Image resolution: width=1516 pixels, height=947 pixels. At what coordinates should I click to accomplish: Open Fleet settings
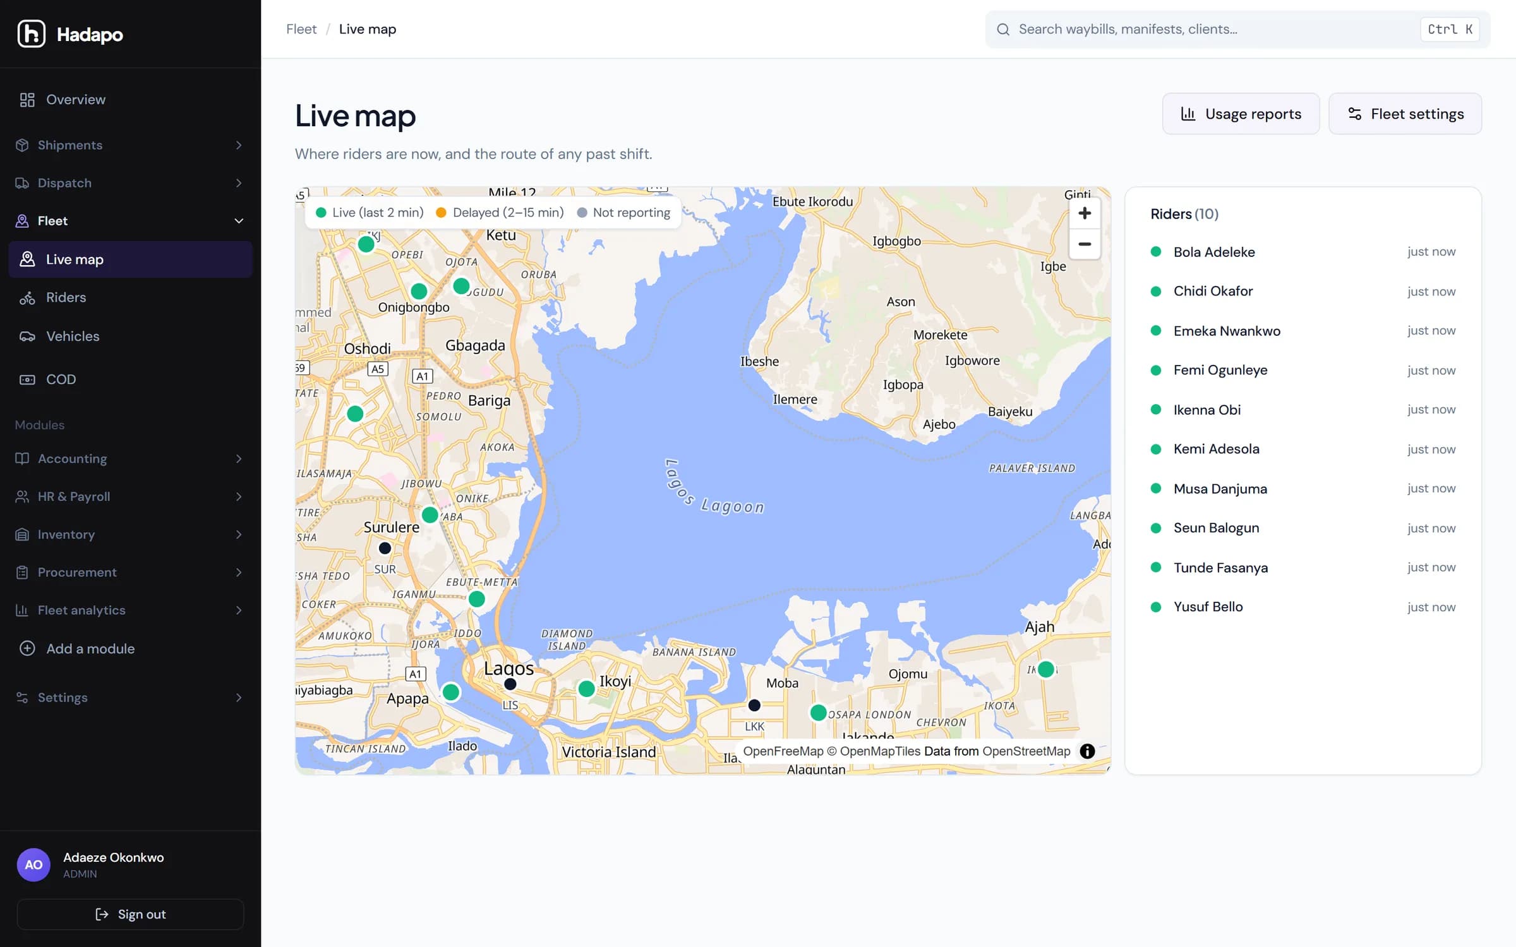tap(1405, 114)
